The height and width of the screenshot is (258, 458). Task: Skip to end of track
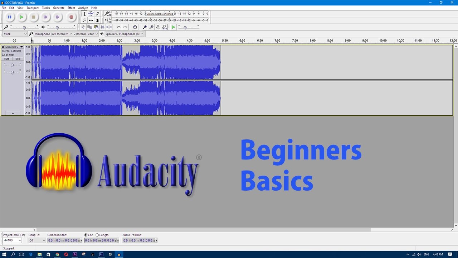tap(58, 17)
